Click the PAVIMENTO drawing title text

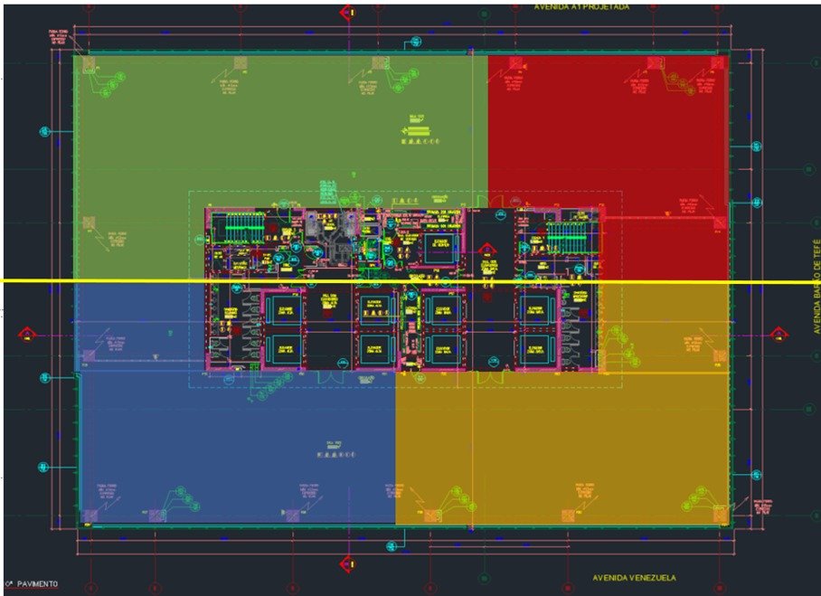tap(34, 584)
